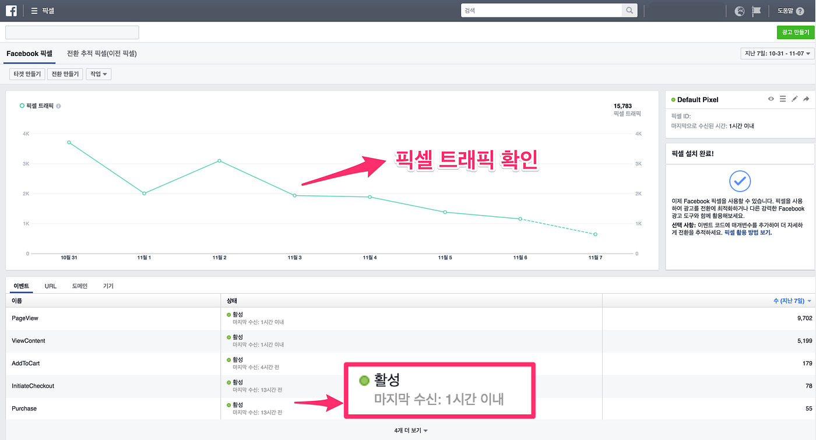Switch to the 전환 추적 픽셀(이전 픽셀) tab
816x440 pixels.
(x=102, y=54)
